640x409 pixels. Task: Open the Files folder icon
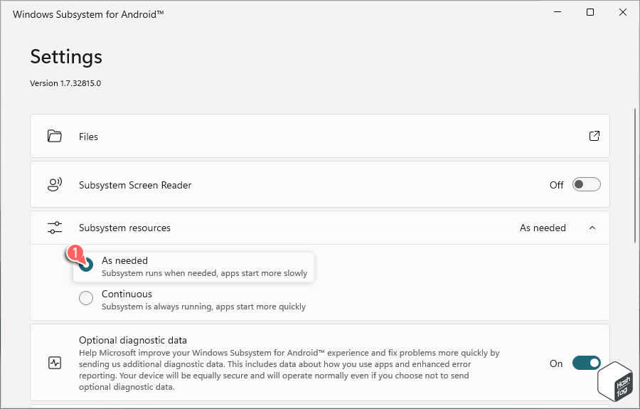coord(54,136)
